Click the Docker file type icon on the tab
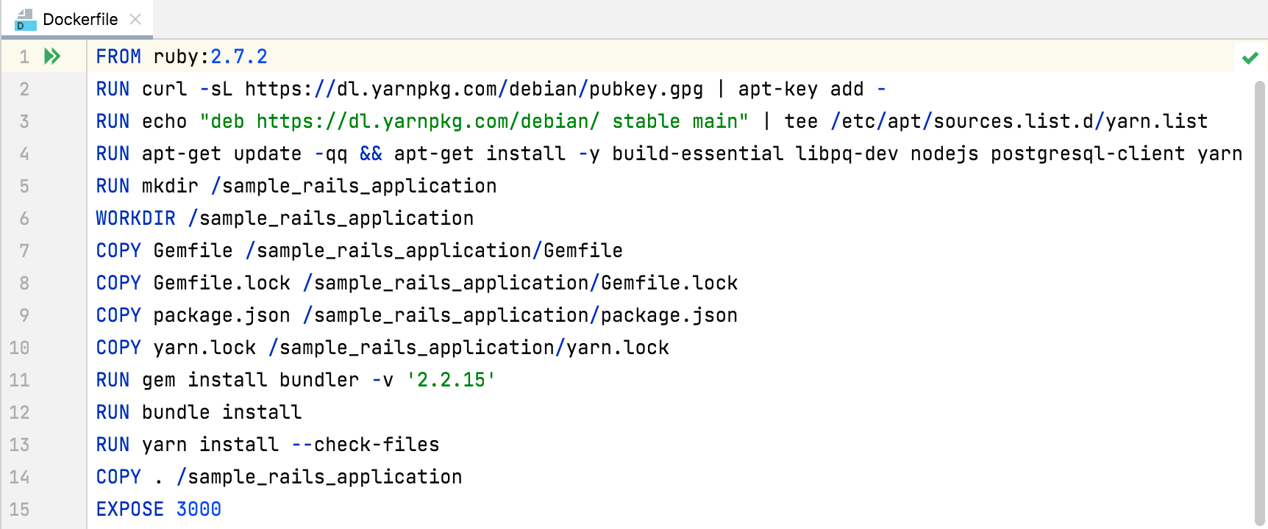 24,20
